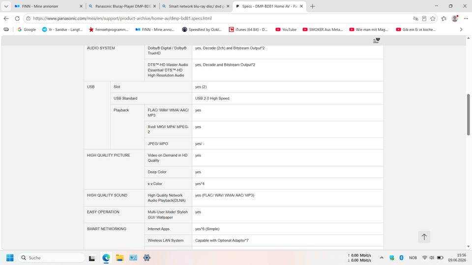This screenshot has width=472, height=265.
Task: Open the SMOKER Aus Meta bookmark
Action: (323, 29)
